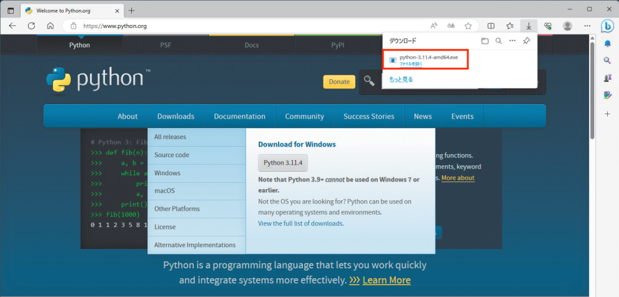This screenshot has width=619, height=297.
Task: Toggle the split screen icon
Action: pos(491,26)
